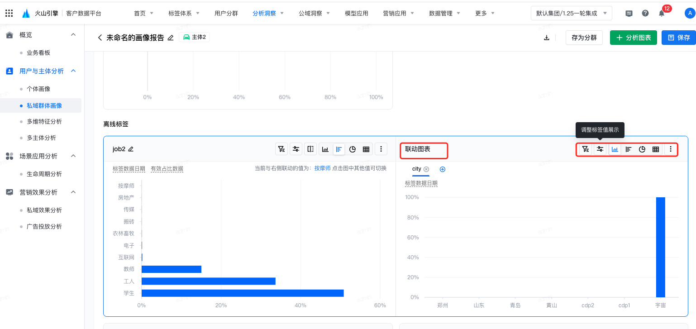Open the help question mark icon
The height and width of the screenshot is (329, 696).
click(645, 13)
